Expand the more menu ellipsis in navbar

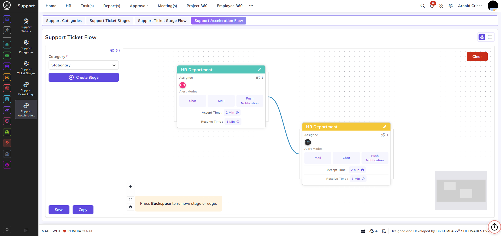coord(251,6)
